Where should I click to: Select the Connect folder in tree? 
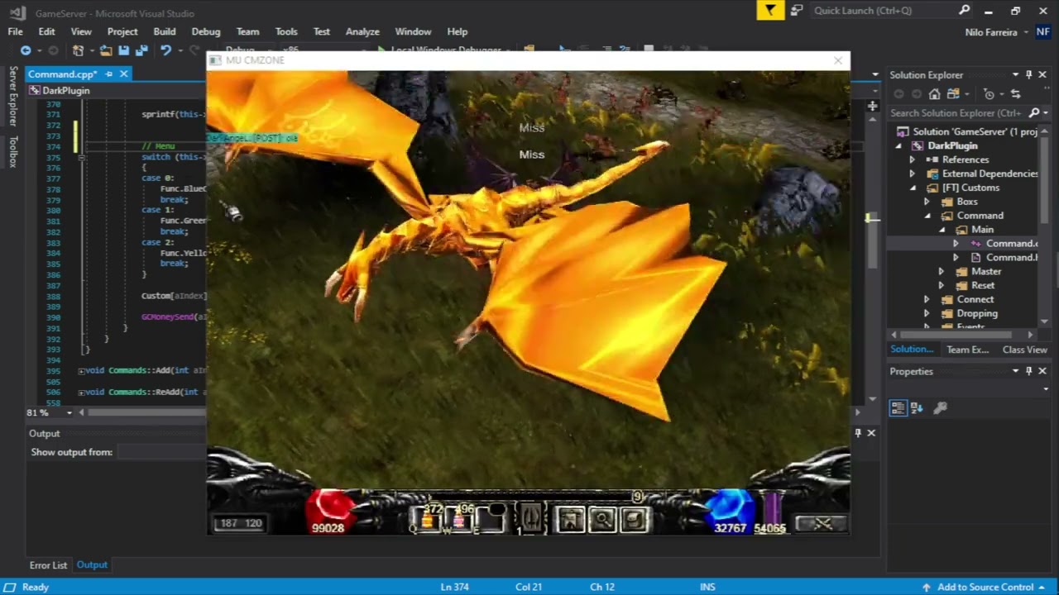click(x=975, y=299)
